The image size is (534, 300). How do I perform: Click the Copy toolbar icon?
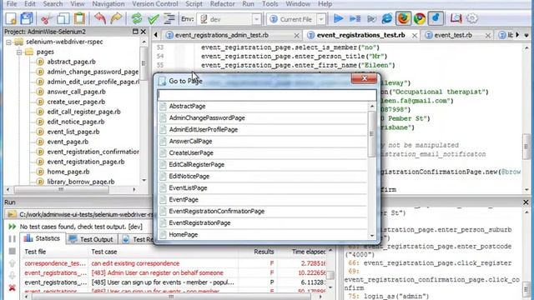63,18
